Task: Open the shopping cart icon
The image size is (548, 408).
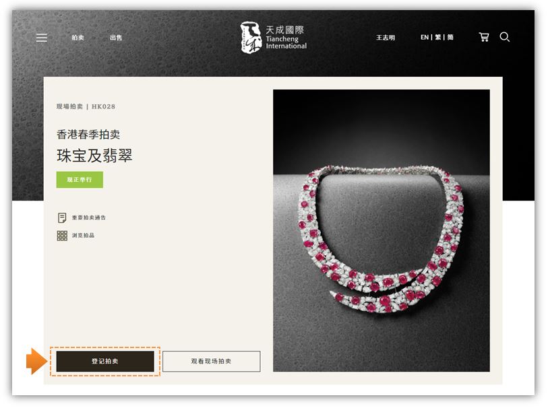Action: pyautogui.click(x=484, y=37)
